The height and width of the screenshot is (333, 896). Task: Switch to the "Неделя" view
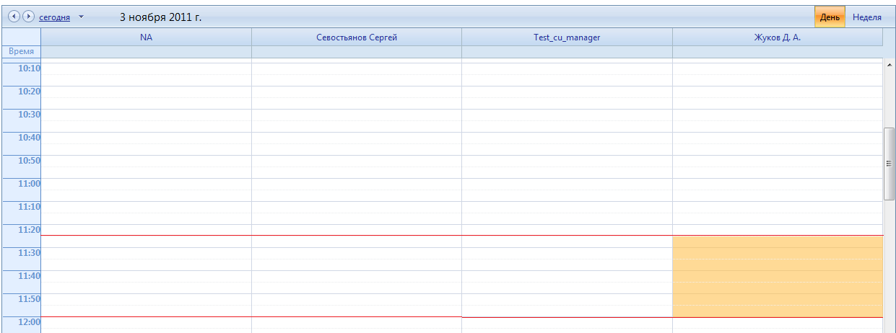[866, 17]
